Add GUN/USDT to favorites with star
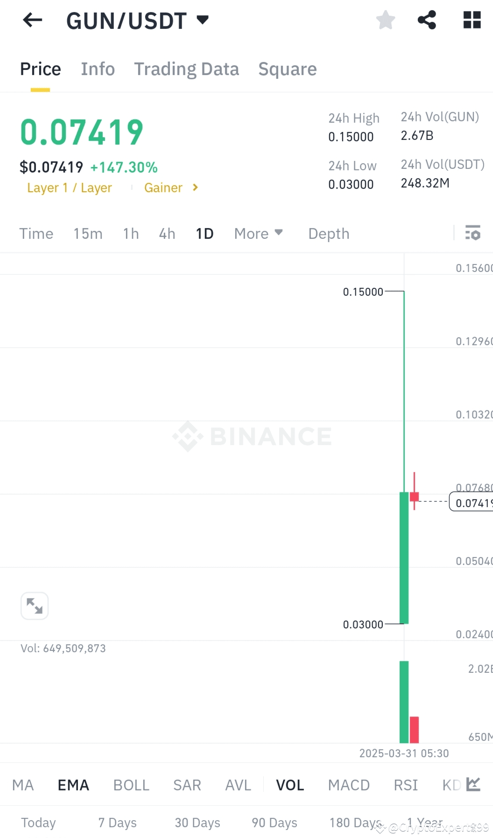Screen dimensions: 493x838 [385, 20]
